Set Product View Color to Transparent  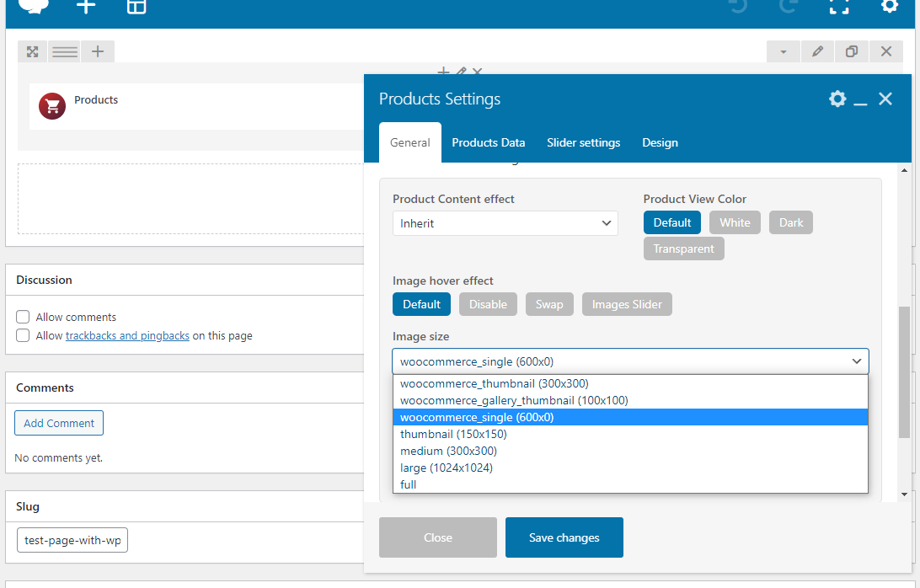point(683,249)
